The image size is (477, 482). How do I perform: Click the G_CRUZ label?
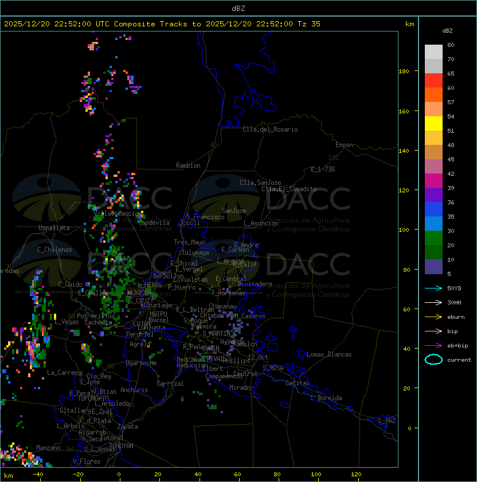pos(139,301)
